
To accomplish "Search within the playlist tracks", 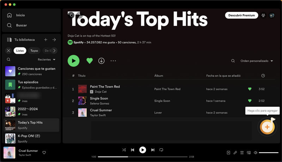I will click(x=233, y=61).
